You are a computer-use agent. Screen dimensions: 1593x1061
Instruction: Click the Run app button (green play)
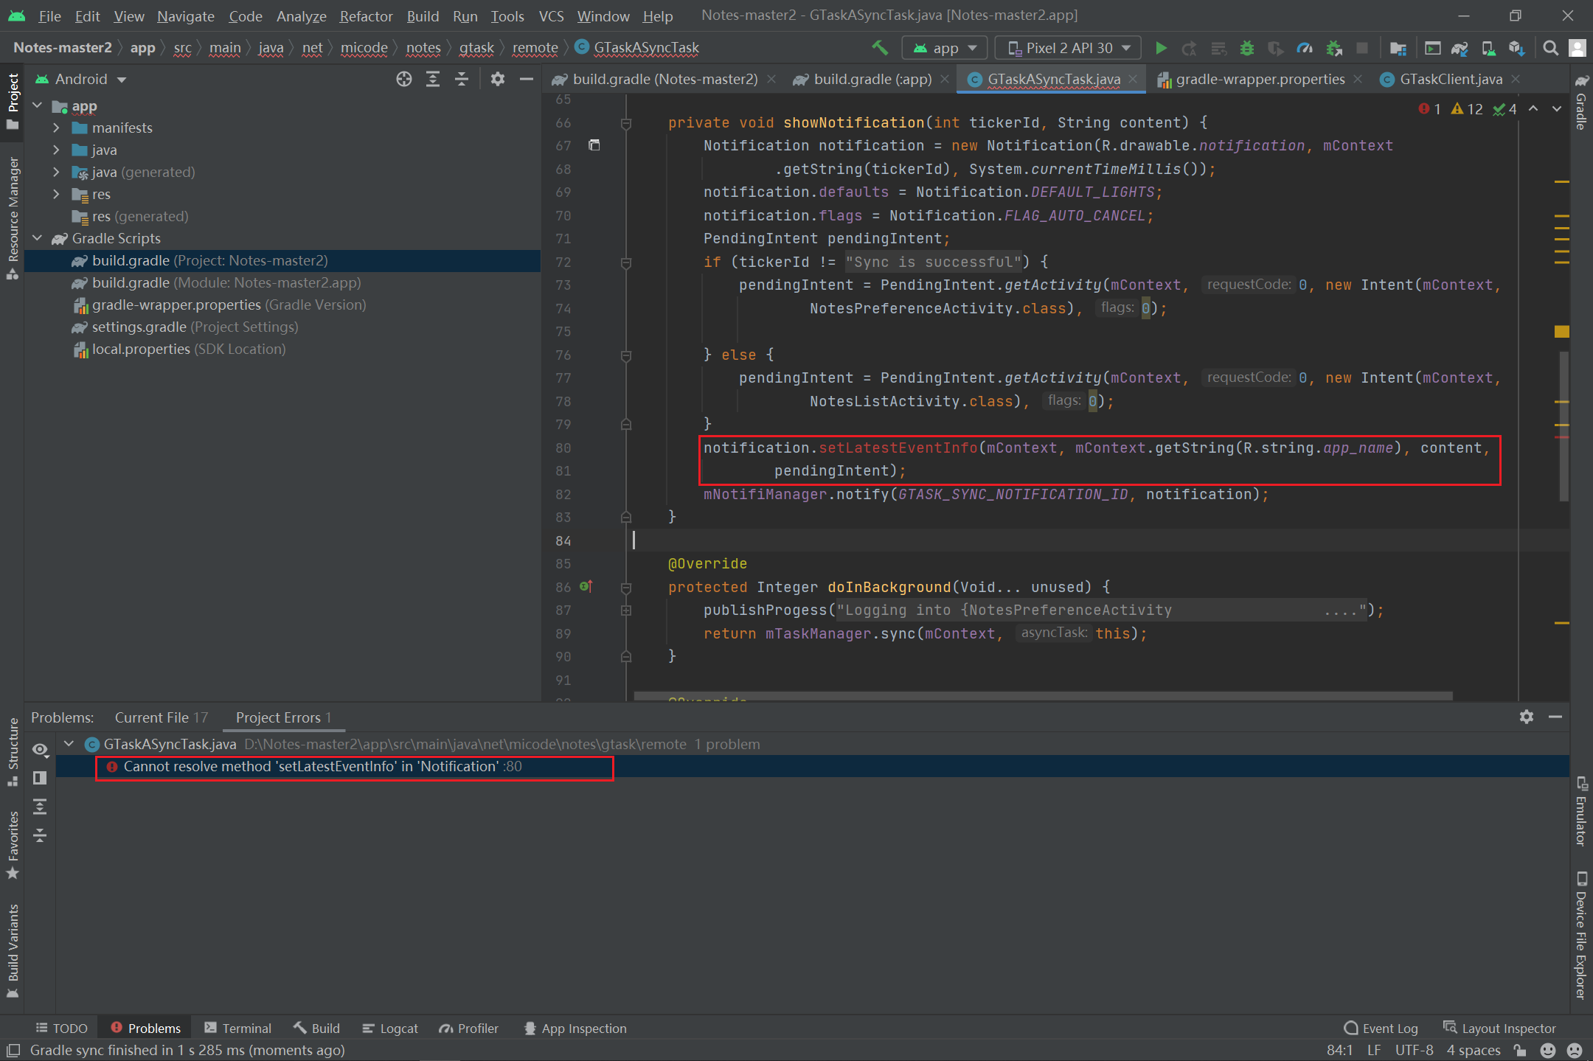tap(1159, 49)
